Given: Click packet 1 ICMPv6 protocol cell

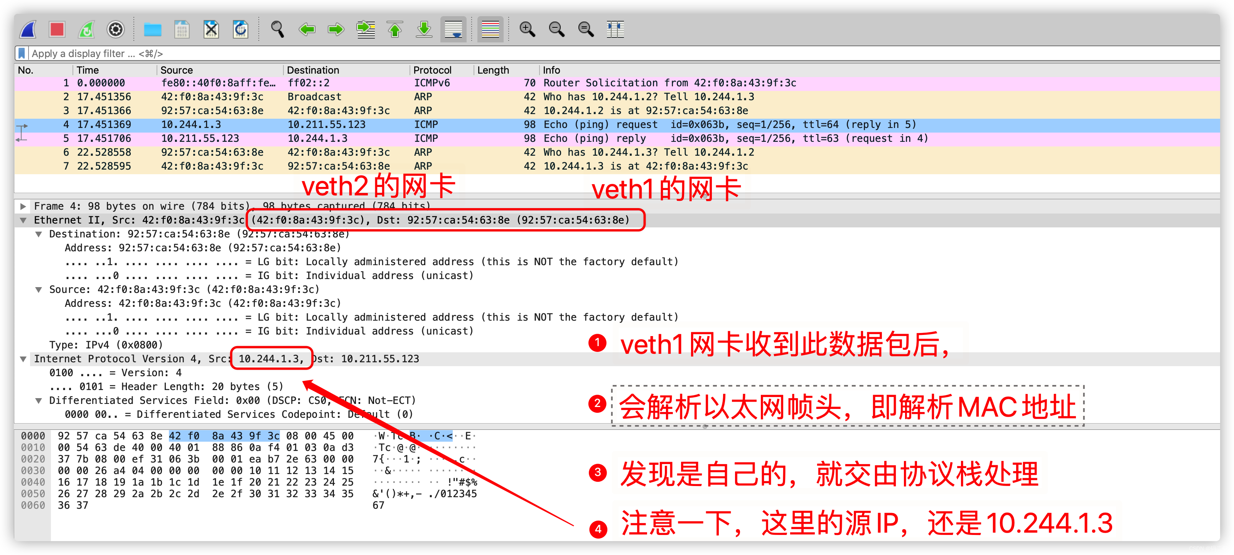Looking at the screenshot, I should point(432,83).
